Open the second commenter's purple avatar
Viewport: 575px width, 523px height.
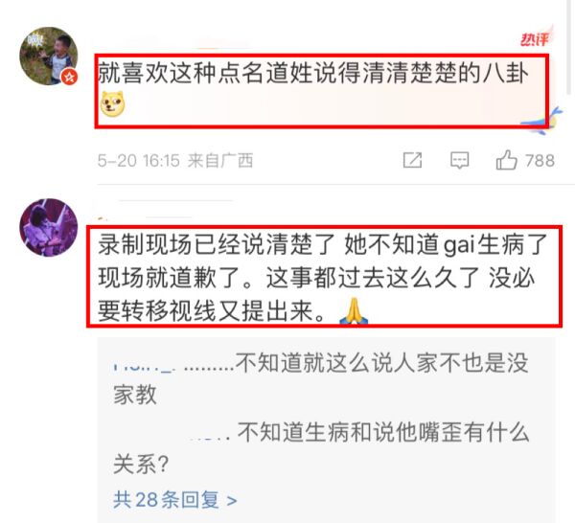pos(49,228)
